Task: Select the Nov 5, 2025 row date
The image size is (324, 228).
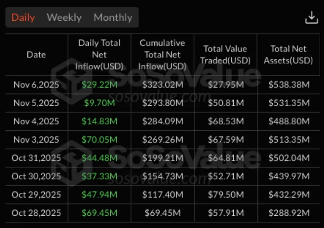Action: [36, 103]
